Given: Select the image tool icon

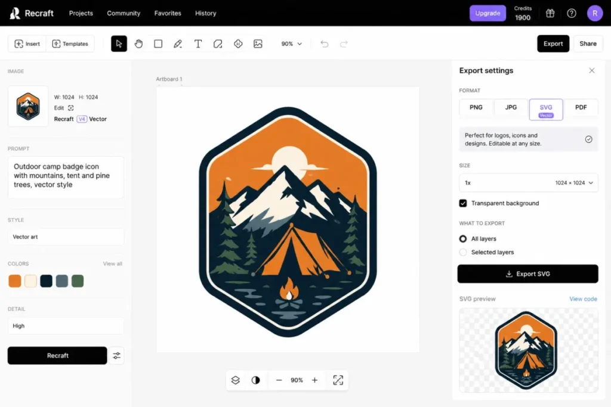Looking at the screenshot, I should coord(258,44).
